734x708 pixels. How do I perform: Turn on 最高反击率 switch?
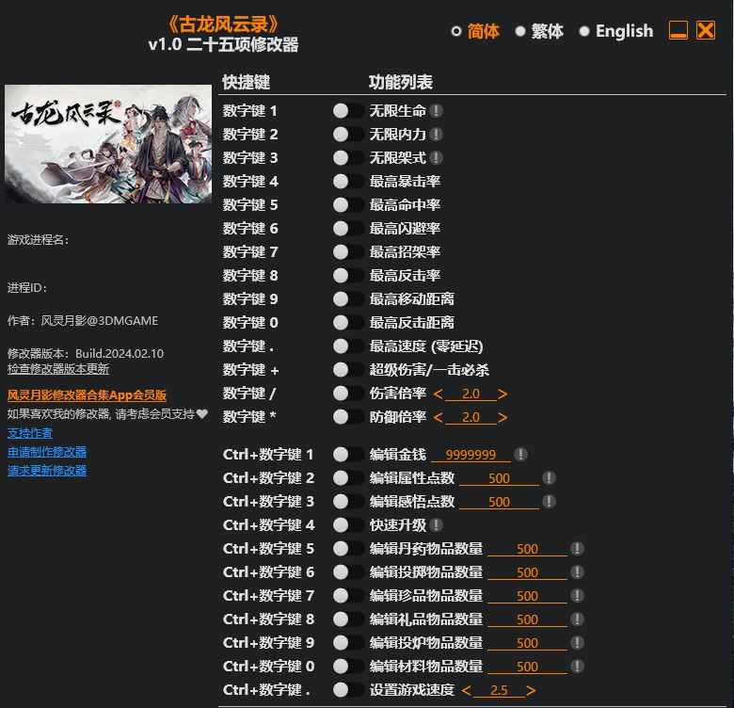click(348, 275)
